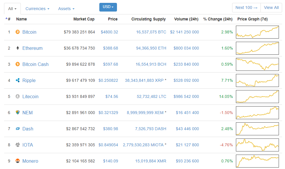Click the Ethereum diamond logo icon
This screenshot has width=285, height=169.
coord(18,48)
